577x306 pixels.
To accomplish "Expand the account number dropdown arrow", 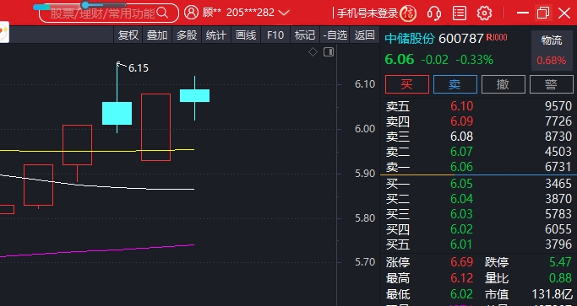I will (x=283, y=13).
